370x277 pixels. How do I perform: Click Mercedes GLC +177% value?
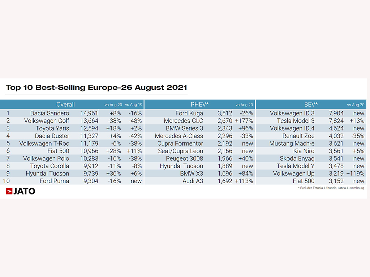(x=244, y=121)
